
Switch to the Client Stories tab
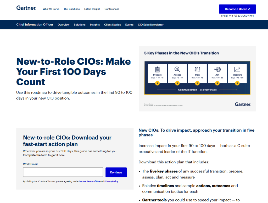(x=113, y=25)
